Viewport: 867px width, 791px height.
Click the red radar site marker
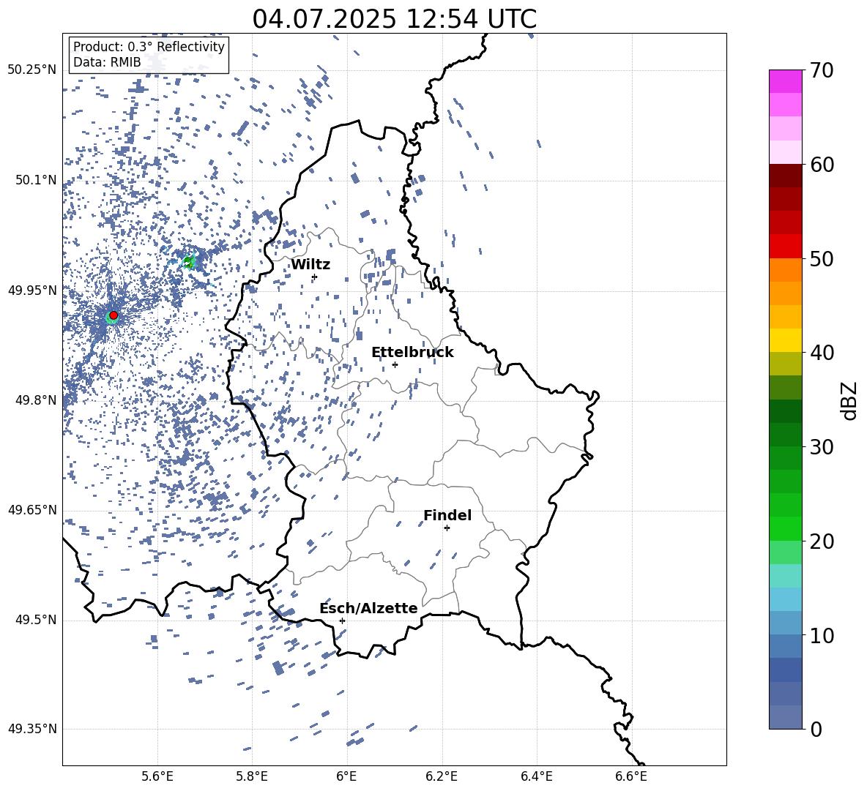(x=114, y=315)
